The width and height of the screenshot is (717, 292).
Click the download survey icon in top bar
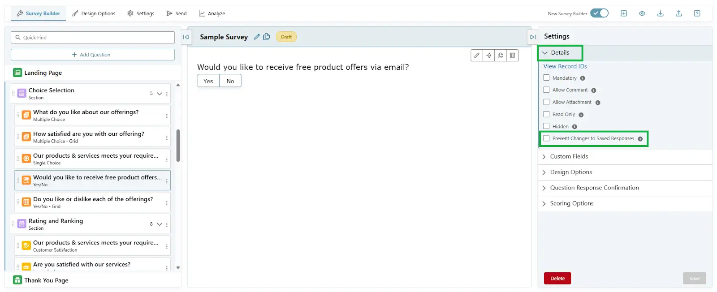[661, 13]
